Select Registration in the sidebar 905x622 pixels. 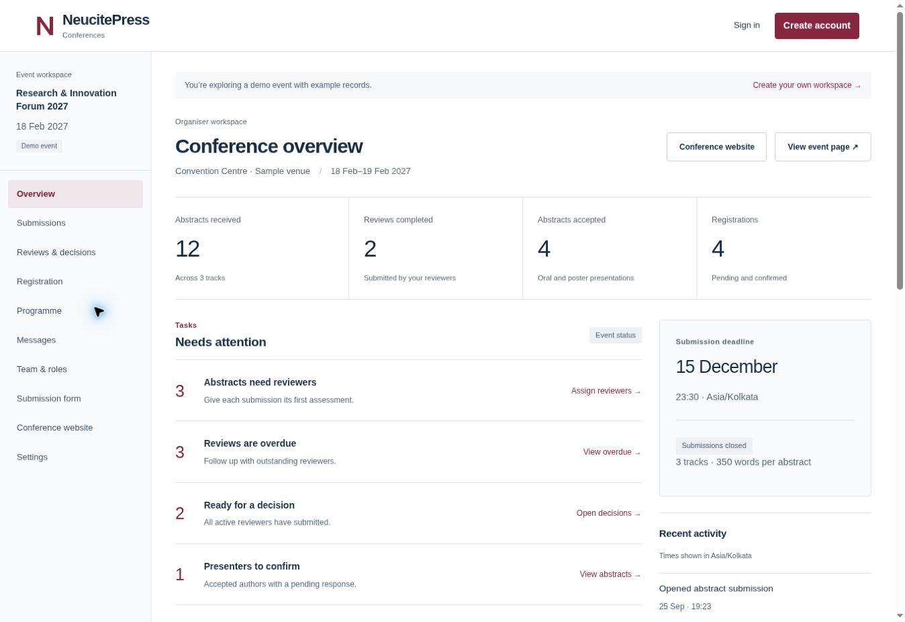(75, 281)
